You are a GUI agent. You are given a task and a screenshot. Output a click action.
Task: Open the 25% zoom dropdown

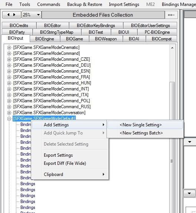click(x=32, y=15)
